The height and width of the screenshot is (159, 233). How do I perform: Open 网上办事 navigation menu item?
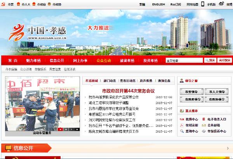click(80, 60)
